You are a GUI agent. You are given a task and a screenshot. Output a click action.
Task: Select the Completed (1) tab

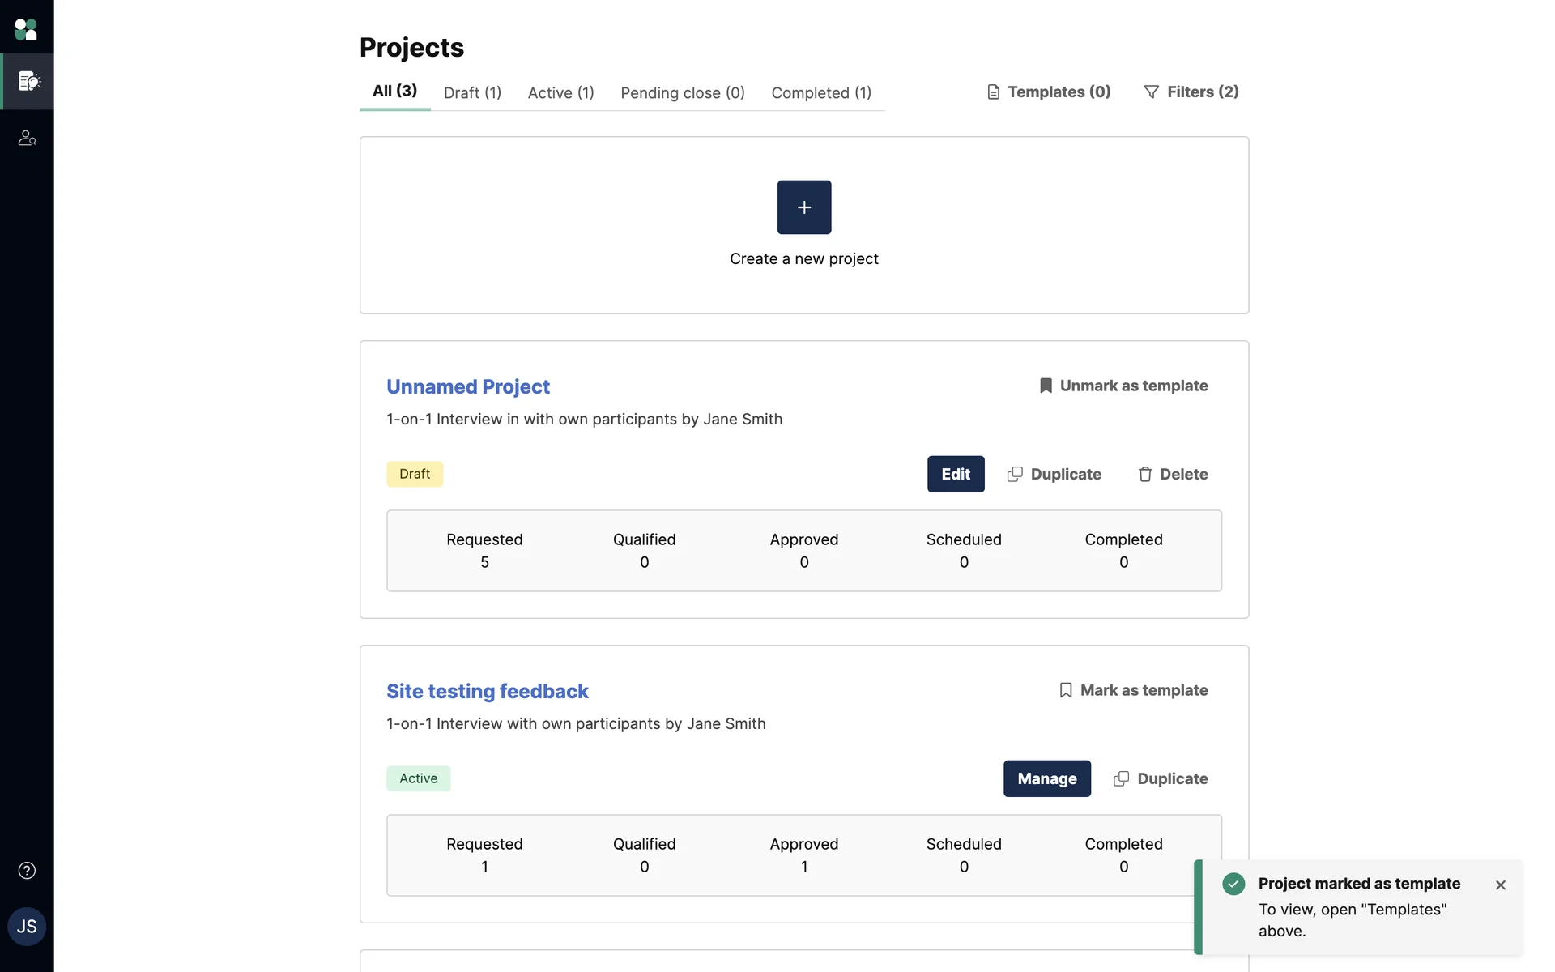tap(820, 92)
